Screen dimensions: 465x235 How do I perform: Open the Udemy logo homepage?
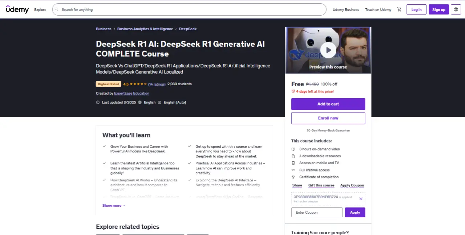[17, 9]
